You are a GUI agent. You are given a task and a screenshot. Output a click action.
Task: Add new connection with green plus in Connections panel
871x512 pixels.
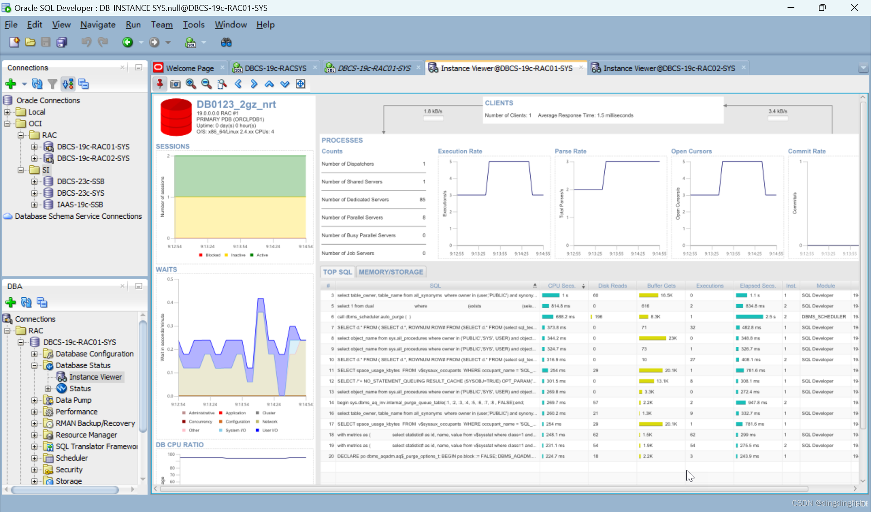[11, 84]
